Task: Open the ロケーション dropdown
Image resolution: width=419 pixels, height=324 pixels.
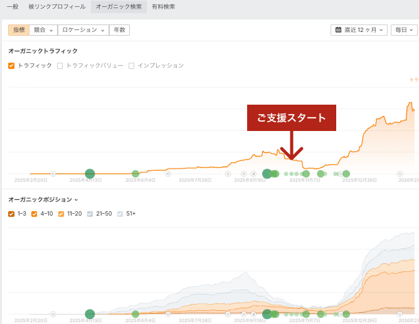Action: pos(83,29)
